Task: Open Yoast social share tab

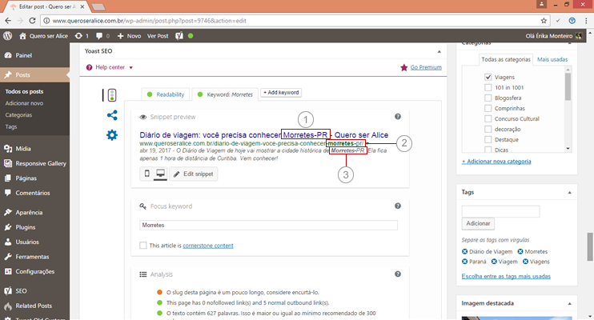Action: (x=112, y=115)
